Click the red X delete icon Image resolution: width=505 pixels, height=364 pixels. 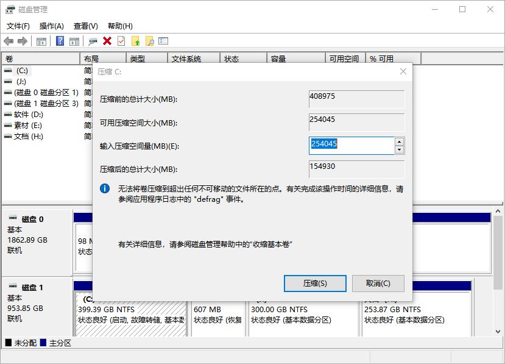(x=107, y=41)
